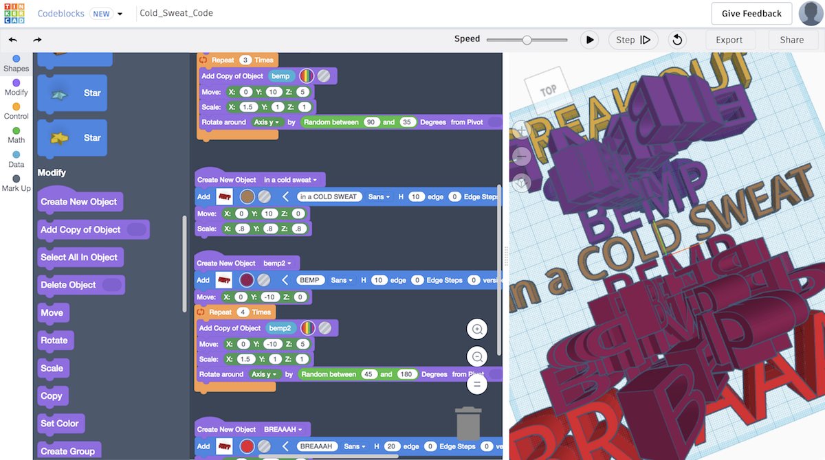
Task: Toggle hole swatch in 'in a COLD SWEAT' block
Action: tap(264, 196)
